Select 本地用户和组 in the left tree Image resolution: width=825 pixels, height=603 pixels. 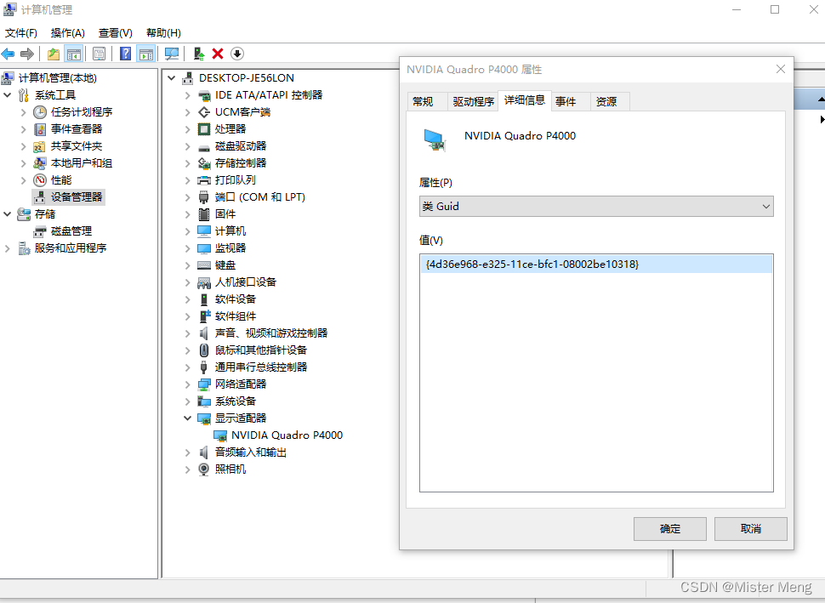click(82, 163)
